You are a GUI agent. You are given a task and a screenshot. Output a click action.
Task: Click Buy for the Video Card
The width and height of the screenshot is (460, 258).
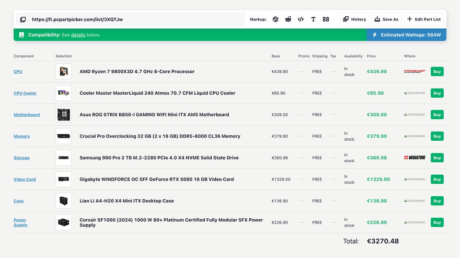(x=437, y=179)
